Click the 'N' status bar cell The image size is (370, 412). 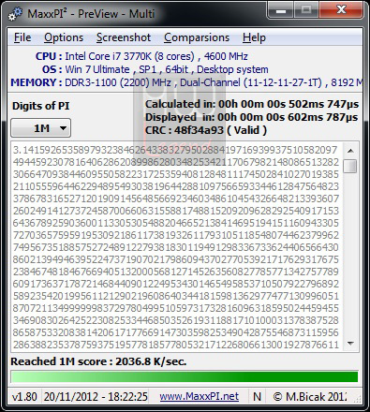[257, 397]
